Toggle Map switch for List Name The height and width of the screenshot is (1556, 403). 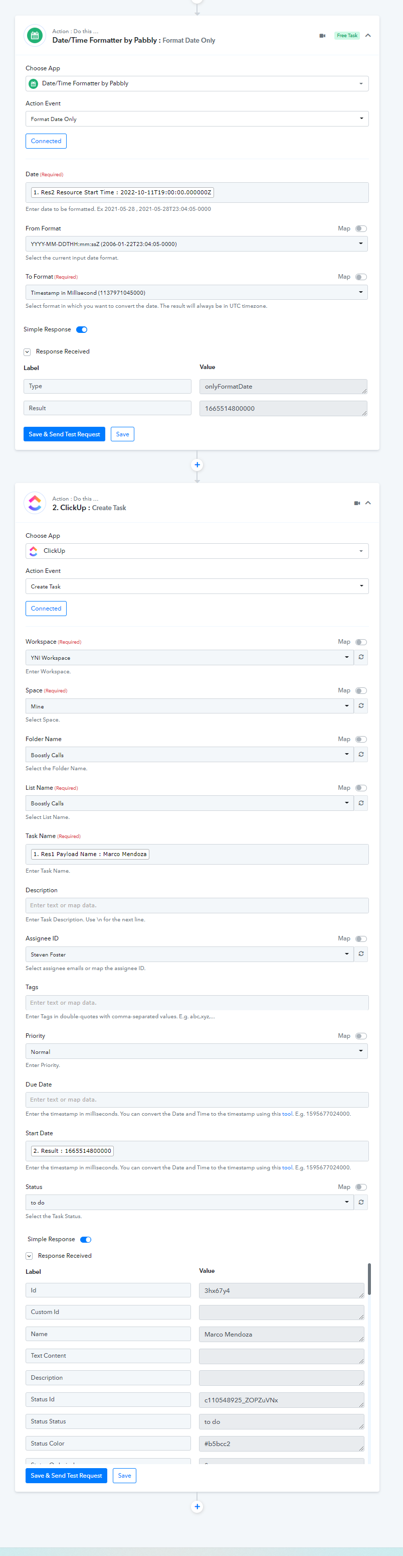pos(361,788)
